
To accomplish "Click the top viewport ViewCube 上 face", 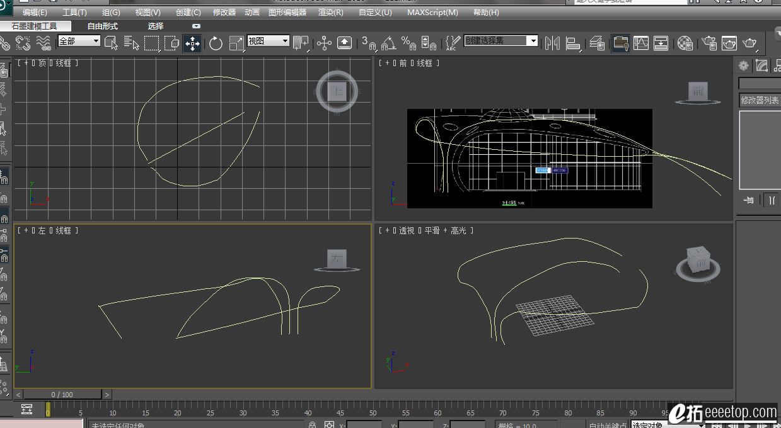I will click(337, 92).
